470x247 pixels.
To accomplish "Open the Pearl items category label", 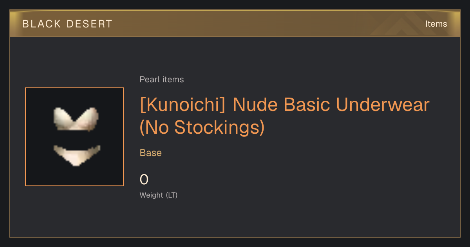I will pyautogui.click(x=162, y=80).
